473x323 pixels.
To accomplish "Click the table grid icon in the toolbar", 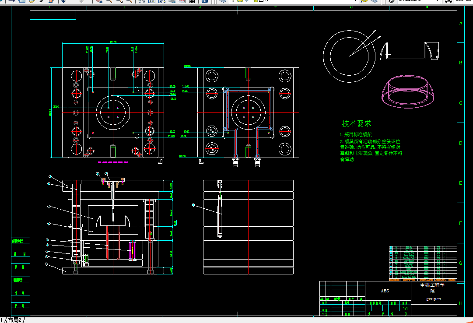I will pos(192,1).
